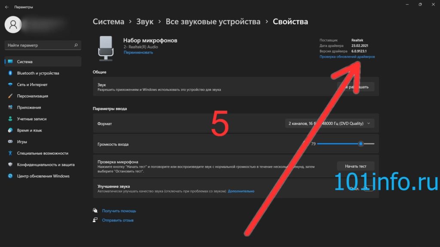
Task: Open the Формат channels dropdown
Action: 330,123
